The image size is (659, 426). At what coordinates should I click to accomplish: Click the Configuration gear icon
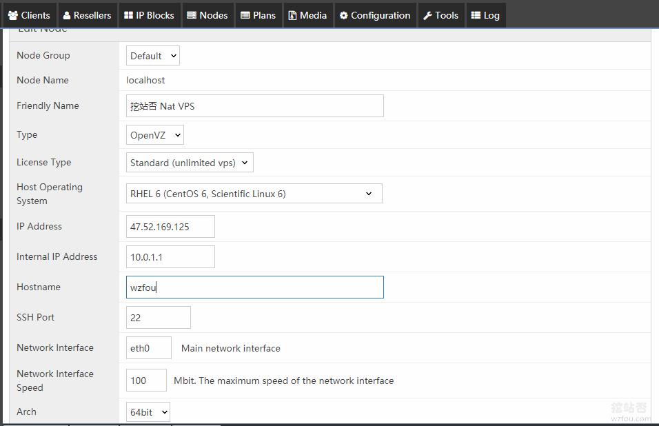pyautogui.click(x=343, y=16)
